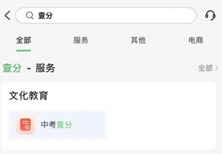Click the chevron arrow beside 全部
Image resolution: width=222 pixels, height=154 pixels.
[x=217, y=68]
